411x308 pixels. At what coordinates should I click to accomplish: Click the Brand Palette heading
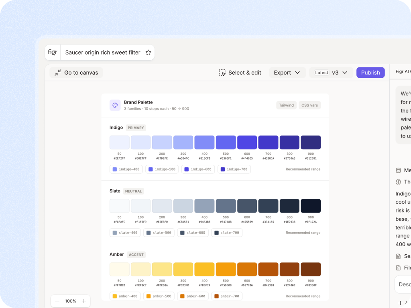click(138, 102)
